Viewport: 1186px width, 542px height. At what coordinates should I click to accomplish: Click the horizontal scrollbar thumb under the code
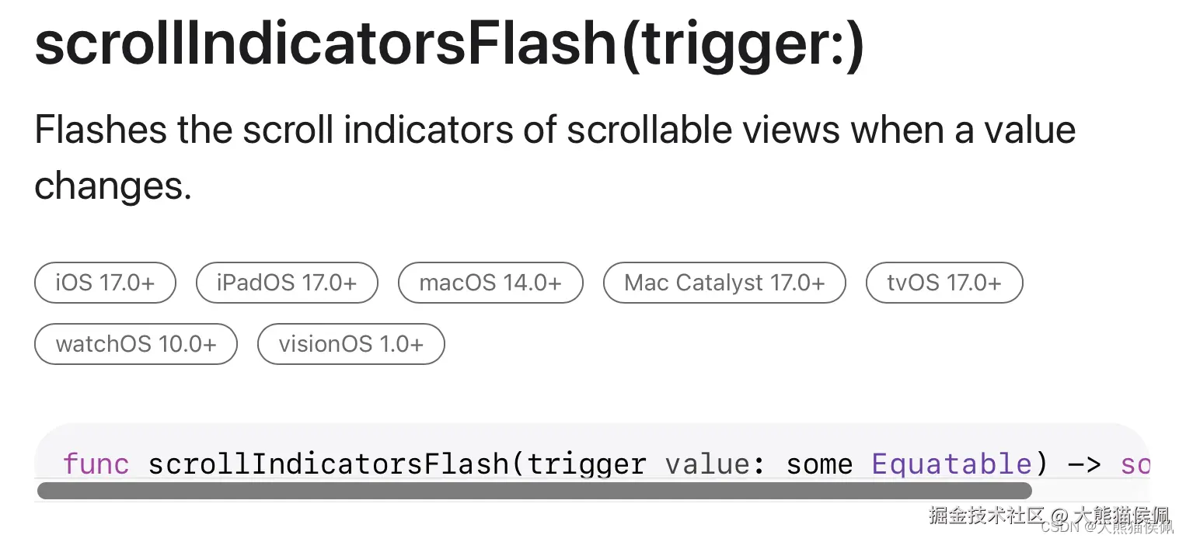pyautogui.click(x=534, y=491)
